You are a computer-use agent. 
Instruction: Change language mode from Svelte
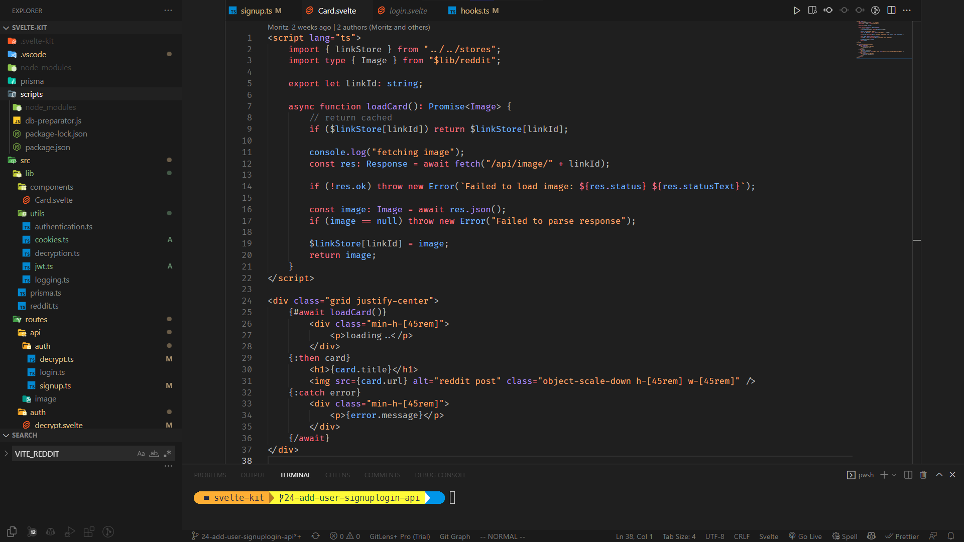[x=768, y=536]
